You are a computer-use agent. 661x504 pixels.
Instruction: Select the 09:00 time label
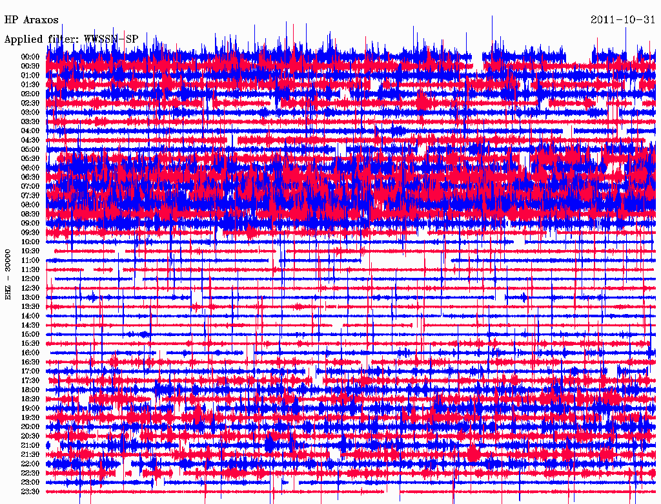point(30,224)
